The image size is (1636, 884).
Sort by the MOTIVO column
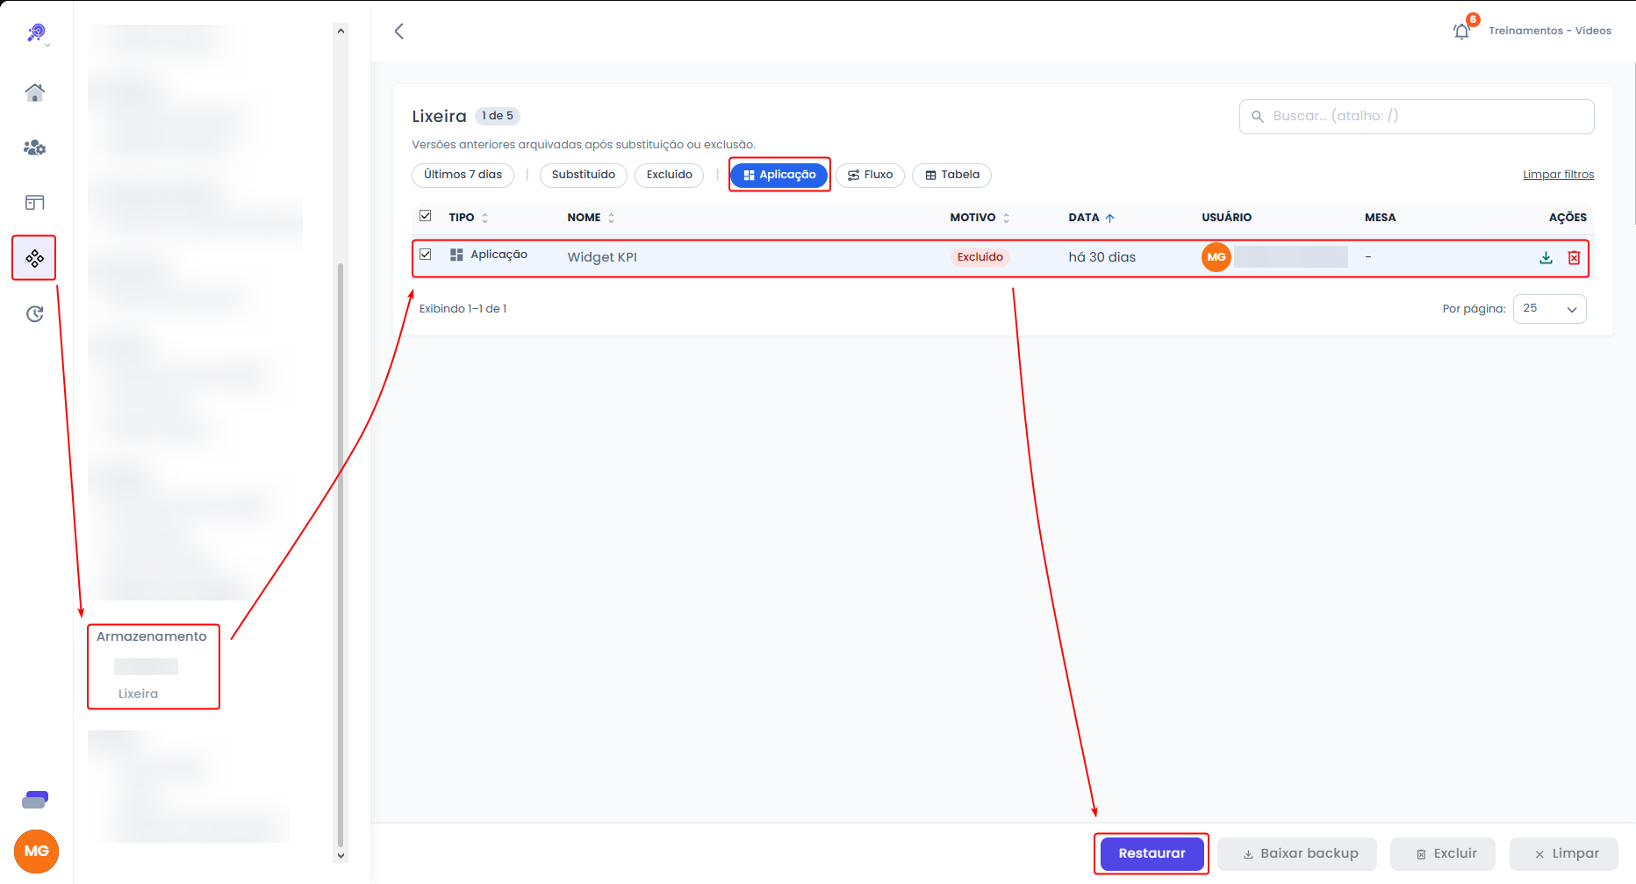point(979,218)
